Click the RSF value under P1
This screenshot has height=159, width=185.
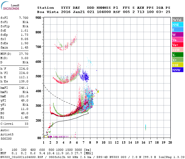pyautogui.click(x=117, y=12)
